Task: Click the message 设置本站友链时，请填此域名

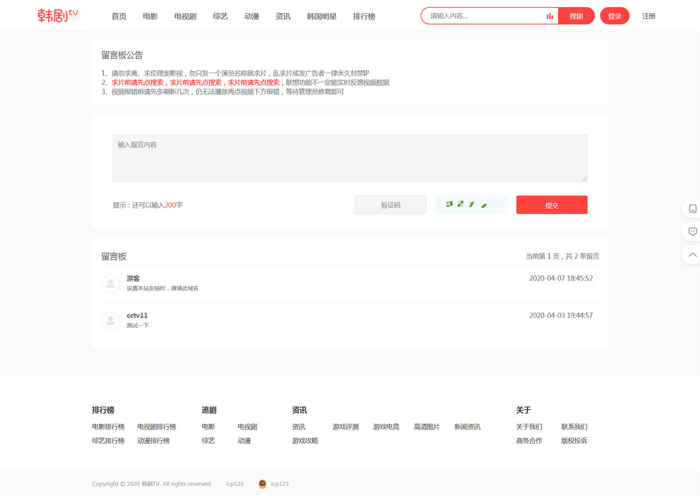Action: pyautogui.click(x=162, y=289)
